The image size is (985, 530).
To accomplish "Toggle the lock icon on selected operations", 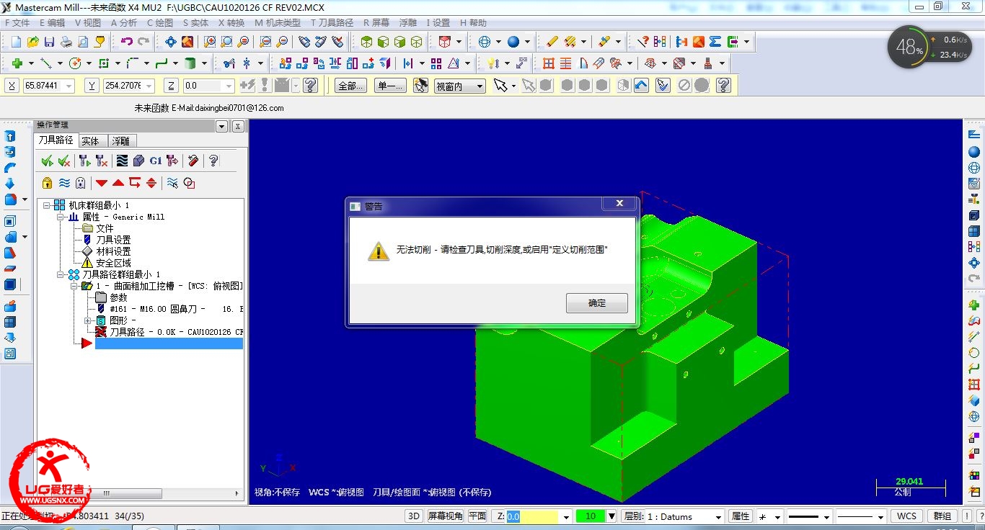I will 47,183.
